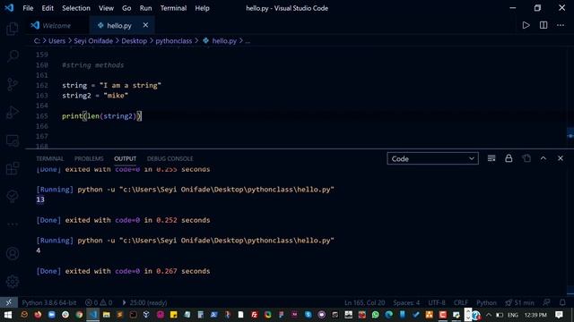Start the 25:00 (ready) timer
Screen dimensions: 574x322
(144, 302)
